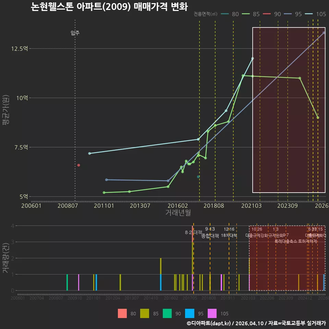Viewport: 329px width, 329px height.
Task: Click the 80㎡ line marker in top legend
Action: 225,14
